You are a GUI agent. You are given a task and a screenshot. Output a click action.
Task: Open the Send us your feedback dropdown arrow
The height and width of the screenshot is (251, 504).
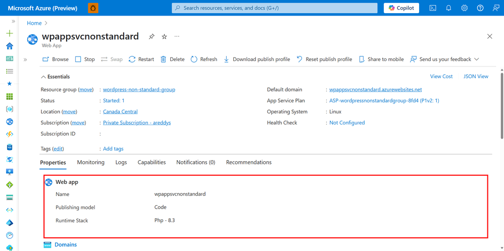(477, 59)
